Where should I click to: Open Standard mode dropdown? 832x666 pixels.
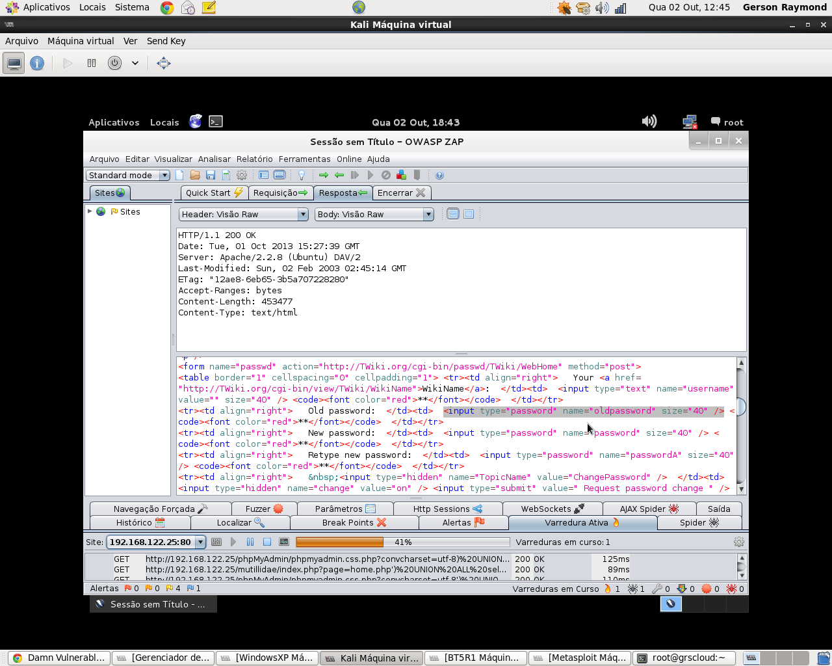click(x=127, y=175)
